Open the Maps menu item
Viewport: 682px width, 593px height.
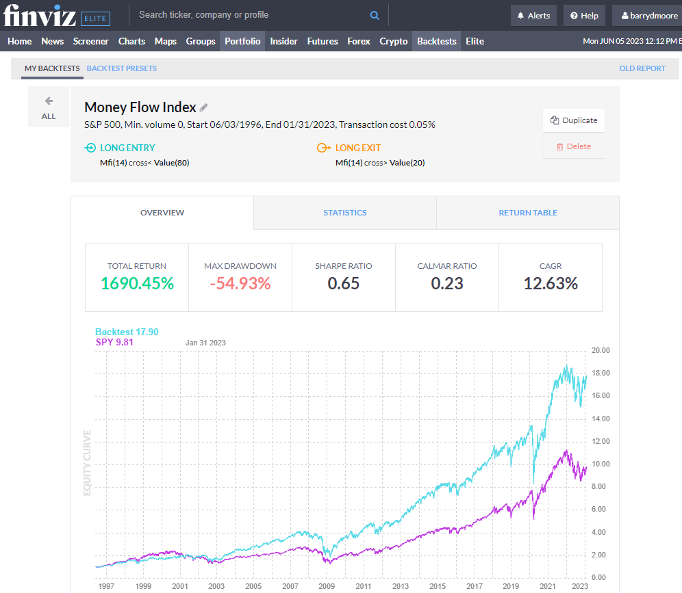point(166,41)
